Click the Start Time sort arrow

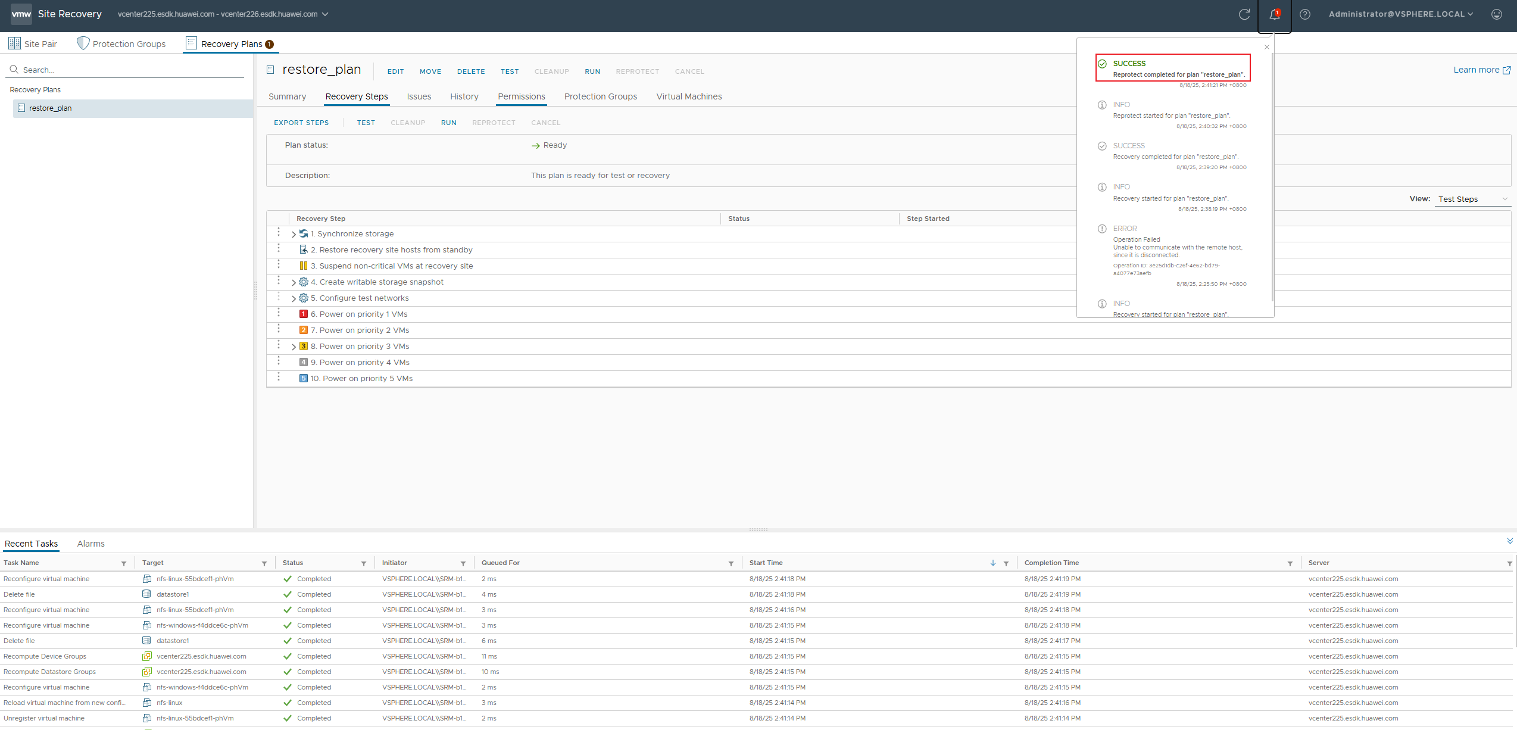pyautogui.click(x=993, y=563)
